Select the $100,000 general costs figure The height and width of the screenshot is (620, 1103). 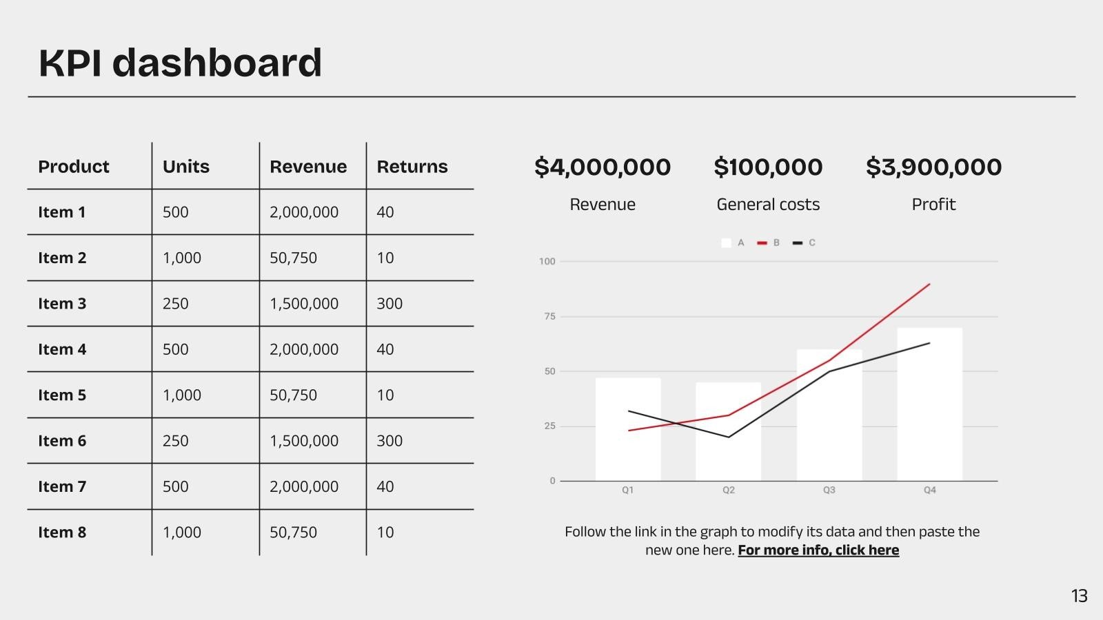768,167
